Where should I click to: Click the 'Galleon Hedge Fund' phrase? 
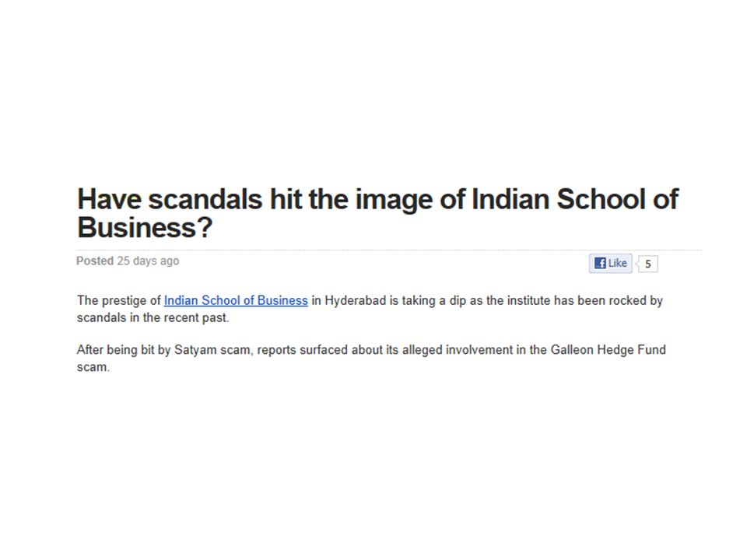click(x=608, y=350)
